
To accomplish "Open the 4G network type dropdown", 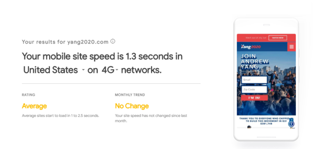I will (x=110, y=70).
